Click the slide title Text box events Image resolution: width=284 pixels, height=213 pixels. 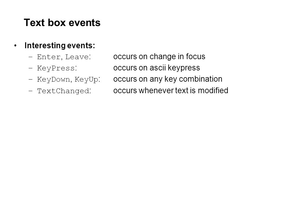[62, 23]
